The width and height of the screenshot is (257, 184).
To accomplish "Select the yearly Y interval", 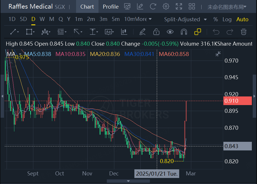I will [69, 19].
